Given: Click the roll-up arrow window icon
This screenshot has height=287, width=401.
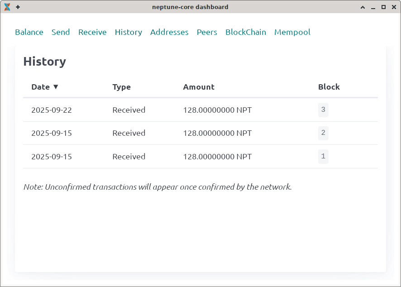Looking at the screenshot, I should click(363, 7).
